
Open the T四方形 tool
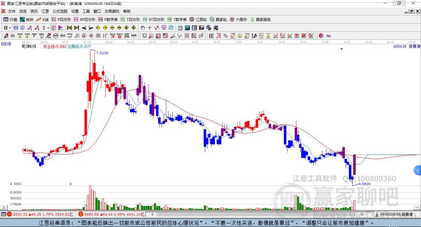130,20
